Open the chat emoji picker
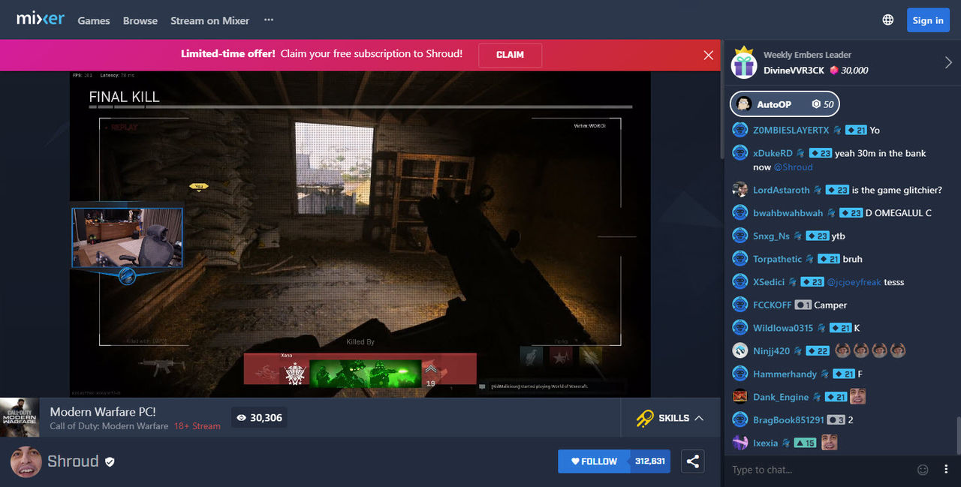The image size is (961, 487). pos(923,470)
